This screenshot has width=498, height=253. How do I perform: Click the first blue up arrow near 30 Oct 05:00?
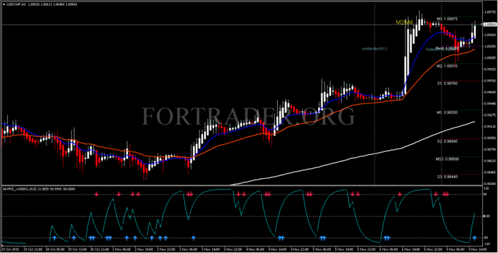[x=54, y=238]
